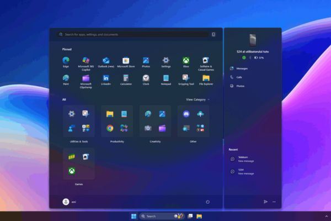
Task: Open the pinned Settings app
Action: [x=166, y=62]
